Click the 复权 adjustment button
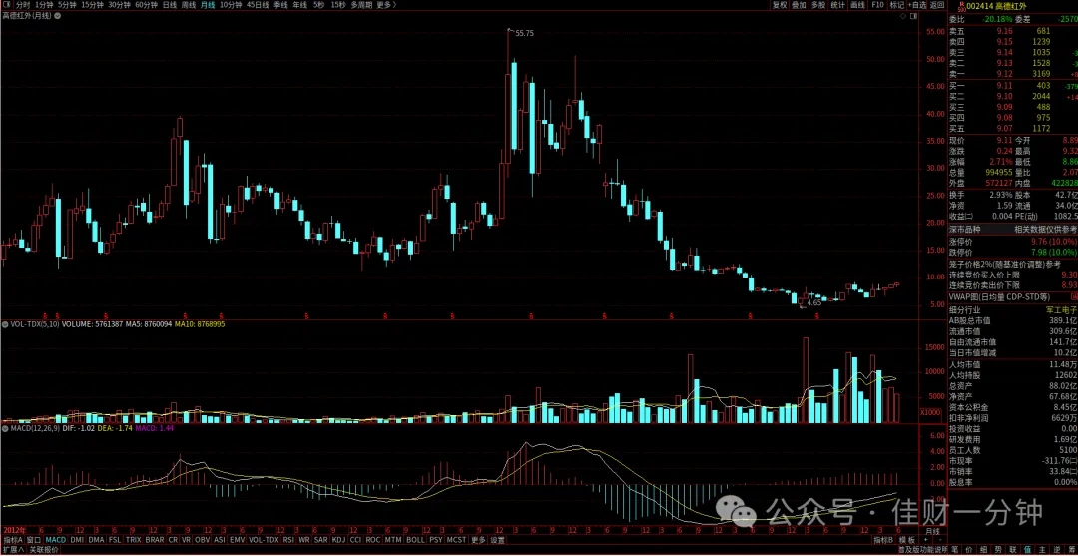This screenshot has height=556, width=1078. [779, 4]
